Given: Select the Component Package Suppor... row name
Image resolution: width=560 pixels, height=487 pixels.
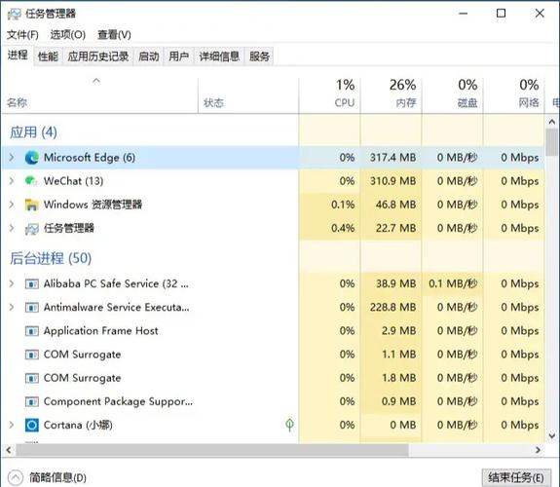Looking at the screenshot, I should pos(118,402).
